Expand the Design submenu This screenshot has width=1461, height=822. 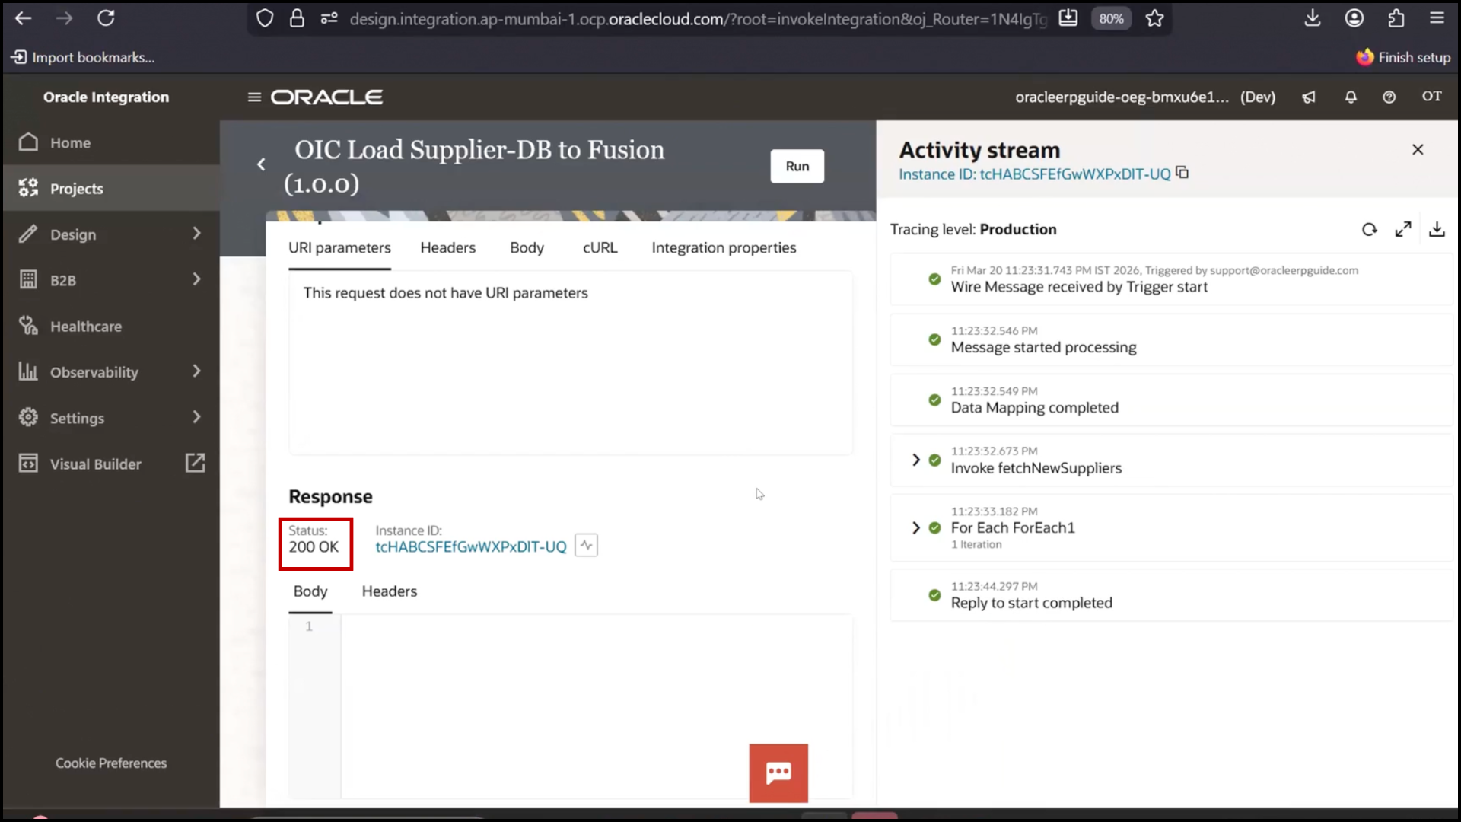[197, 234]
